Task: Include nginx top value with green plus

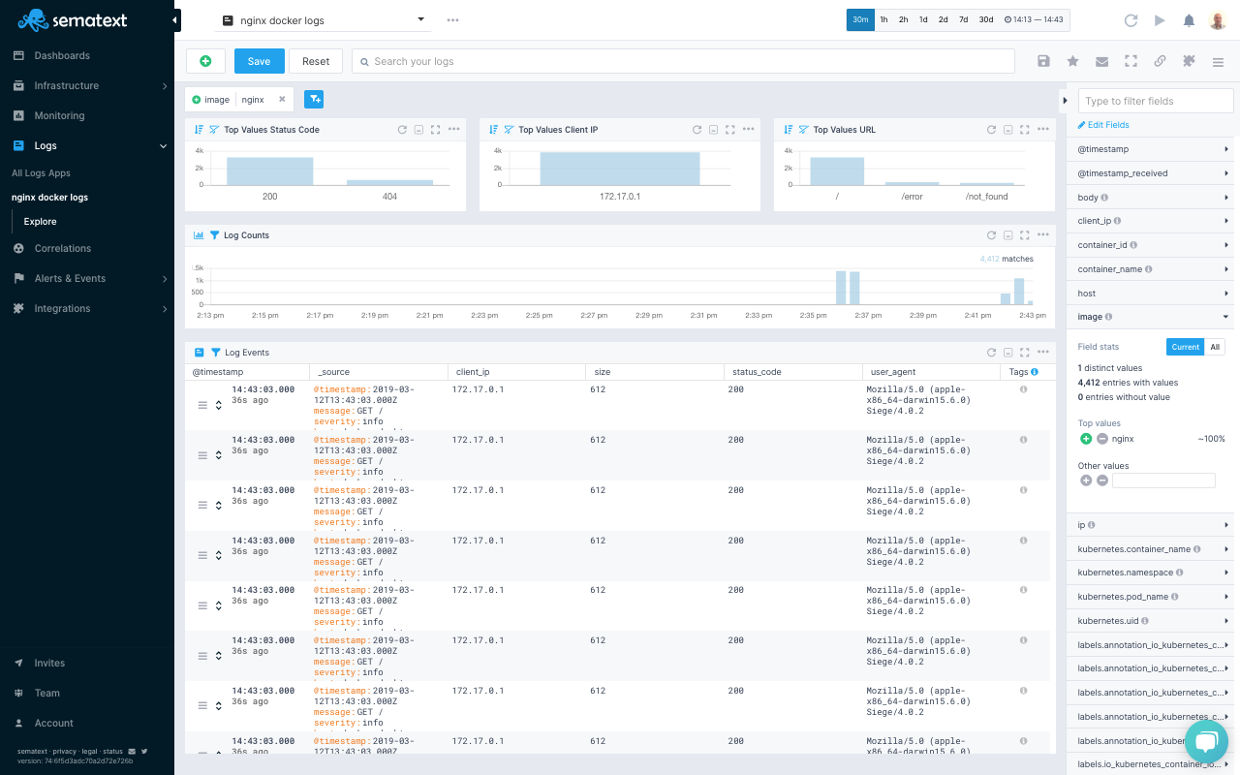Action: tap(1086, 439)
